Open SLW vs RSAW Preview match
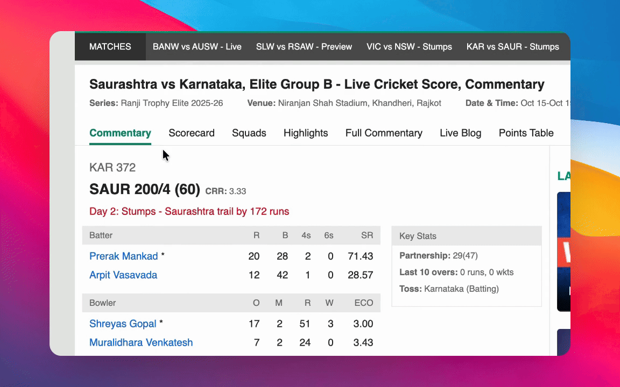This screenshot has width=620, height=387. [x=304, y=47]
